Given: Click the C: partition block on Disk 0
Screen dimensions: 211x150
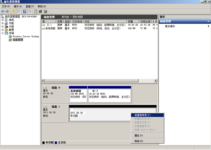Looking at the screenshot, I should 109,94.
